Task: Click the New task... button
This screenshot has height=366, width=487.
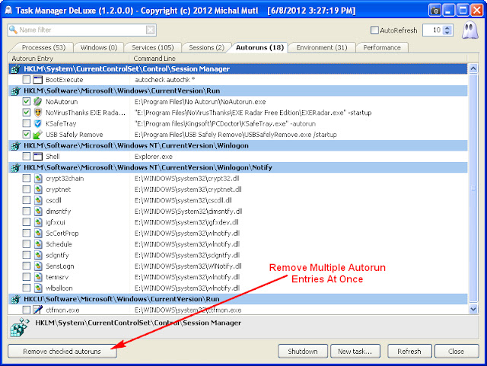Action: point(355,351)
